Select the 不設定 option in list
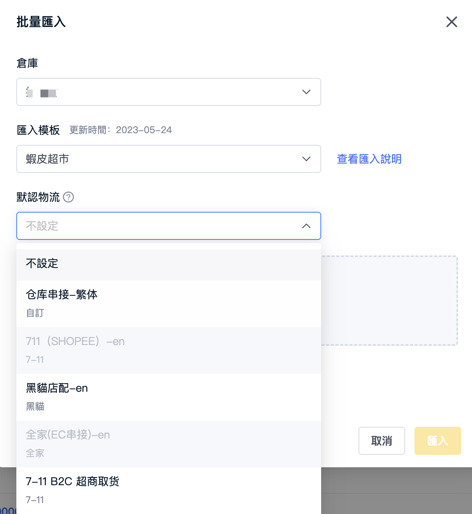The height and width of the screenshot is (514, 472). (x=169, y=264)
